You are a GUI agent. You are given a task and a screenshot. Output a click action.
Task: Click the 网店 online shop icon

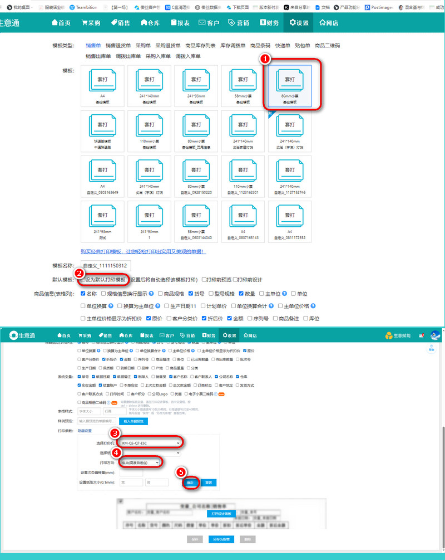point(323,23)
